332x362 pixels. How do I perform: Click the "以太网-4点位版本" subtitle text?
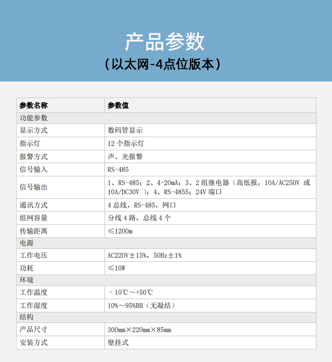[x=166, y=64]
